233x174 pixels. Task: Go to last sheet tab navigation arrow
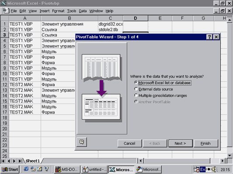tap(20, 161)
